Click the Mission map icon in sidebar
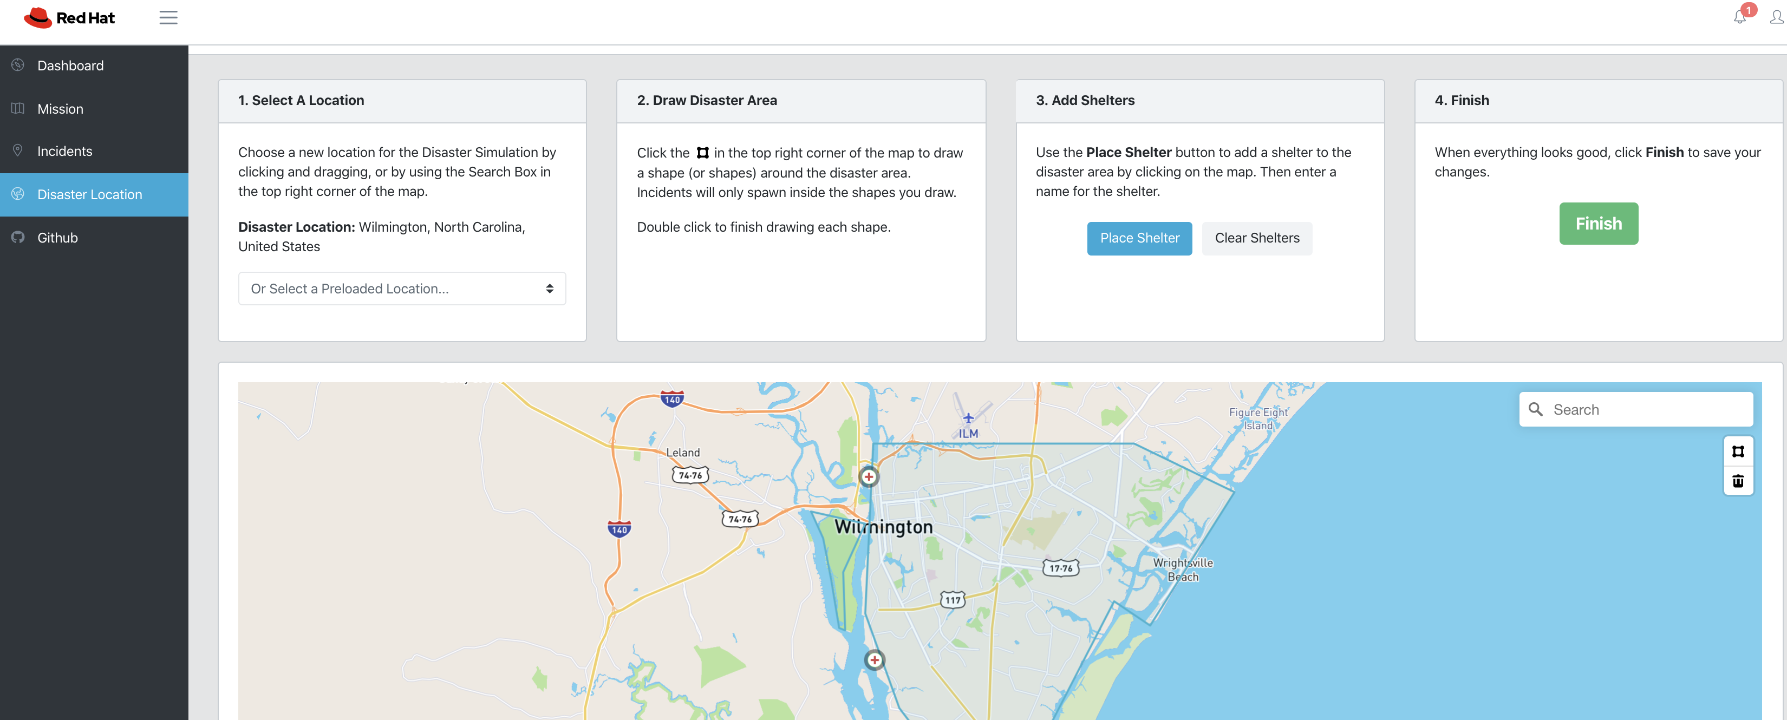The width and height of the screenshot is (1787, 720). coord(18,108)
